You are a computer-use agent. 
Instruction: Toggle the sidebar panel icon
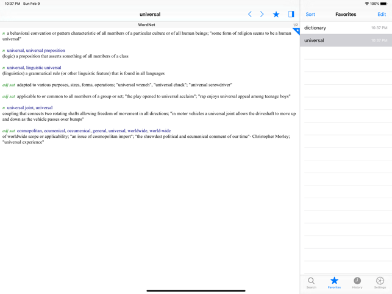(291, 14)
